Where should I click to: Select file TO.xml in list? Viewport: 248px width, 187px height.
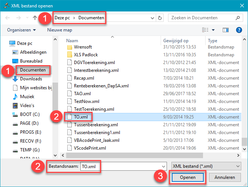tap(81, 117)
